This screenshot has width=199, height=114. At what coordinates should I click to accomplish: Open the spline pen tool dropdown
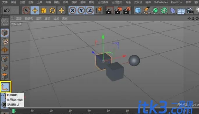147,10
